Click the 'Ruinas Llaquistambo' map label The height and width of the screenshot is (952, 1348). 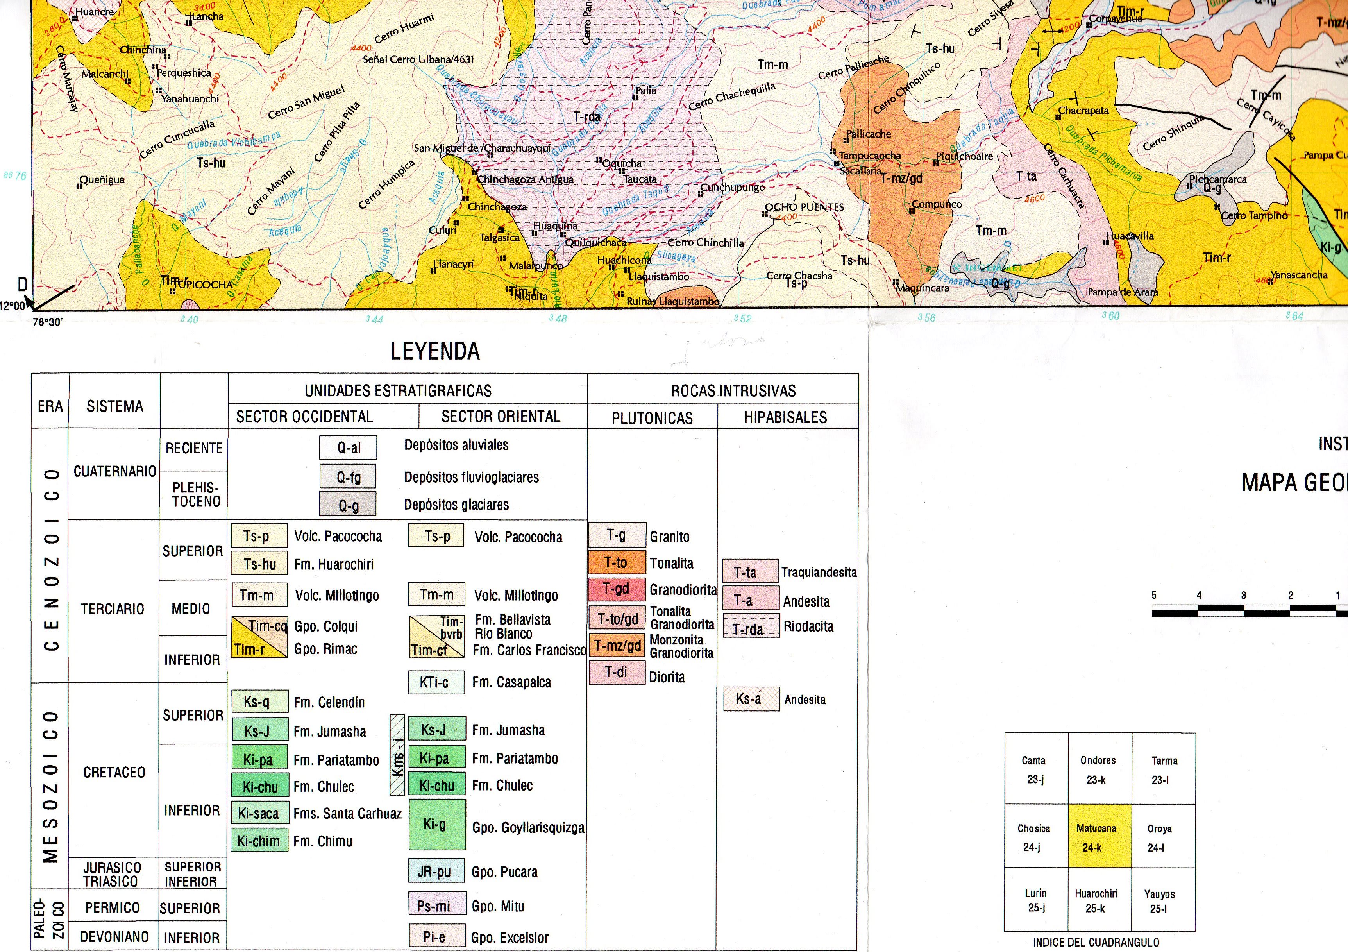(673, 301)
